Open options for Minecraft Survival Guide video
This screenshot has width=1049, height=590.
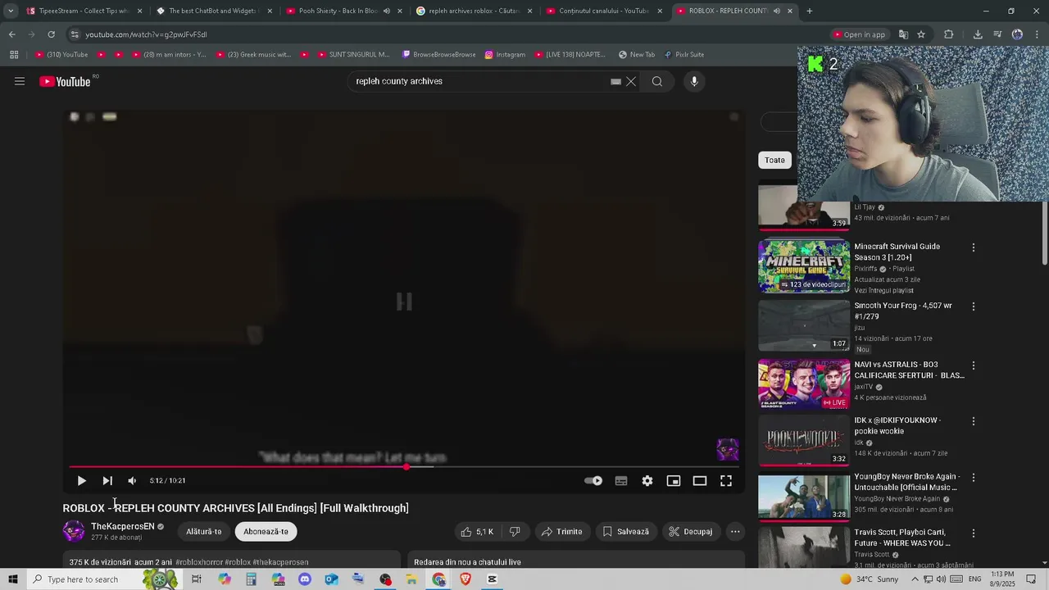(974, 247)
